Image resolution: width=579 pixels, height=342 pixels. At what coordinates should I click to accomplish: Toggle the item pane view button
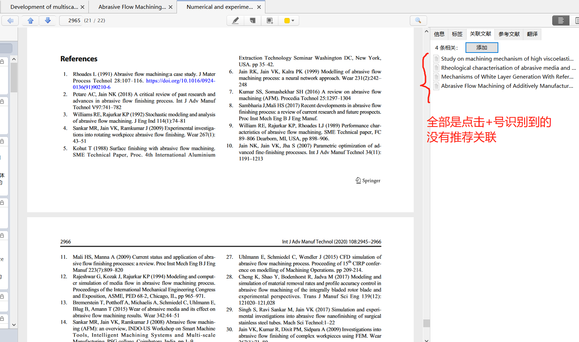click(x=561, y=20)
